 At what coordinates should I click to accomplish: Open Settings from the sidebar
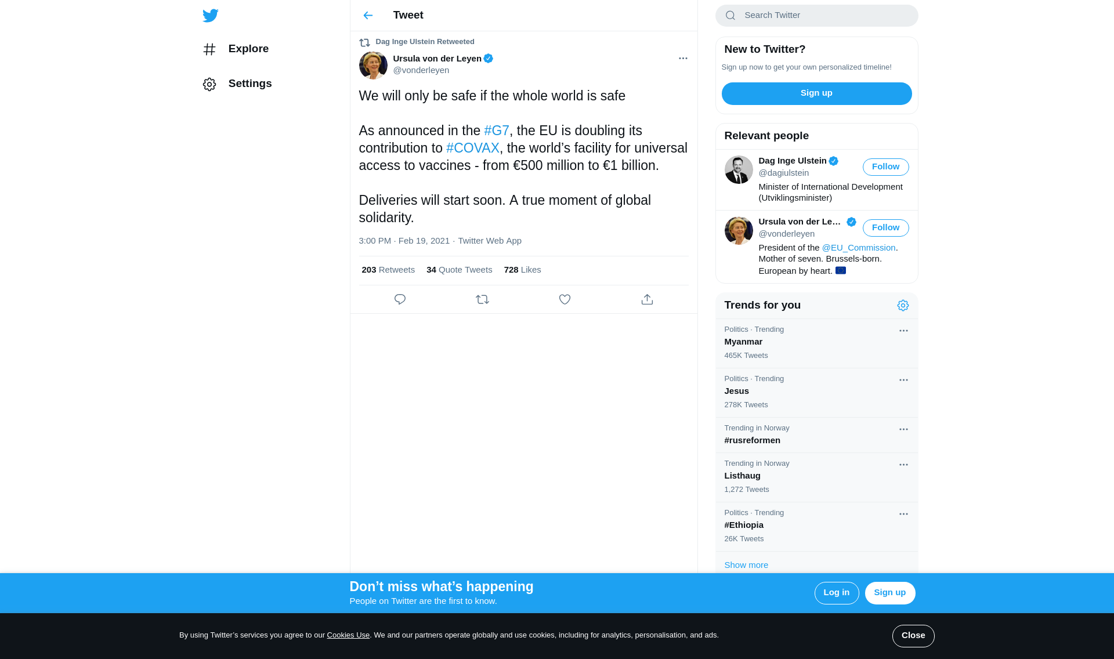coord(237,84)
